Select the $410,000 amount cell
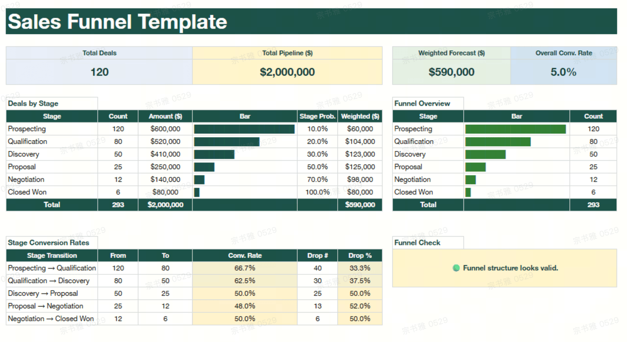This screenshot has width=627, height=342. tap(166, 154)
